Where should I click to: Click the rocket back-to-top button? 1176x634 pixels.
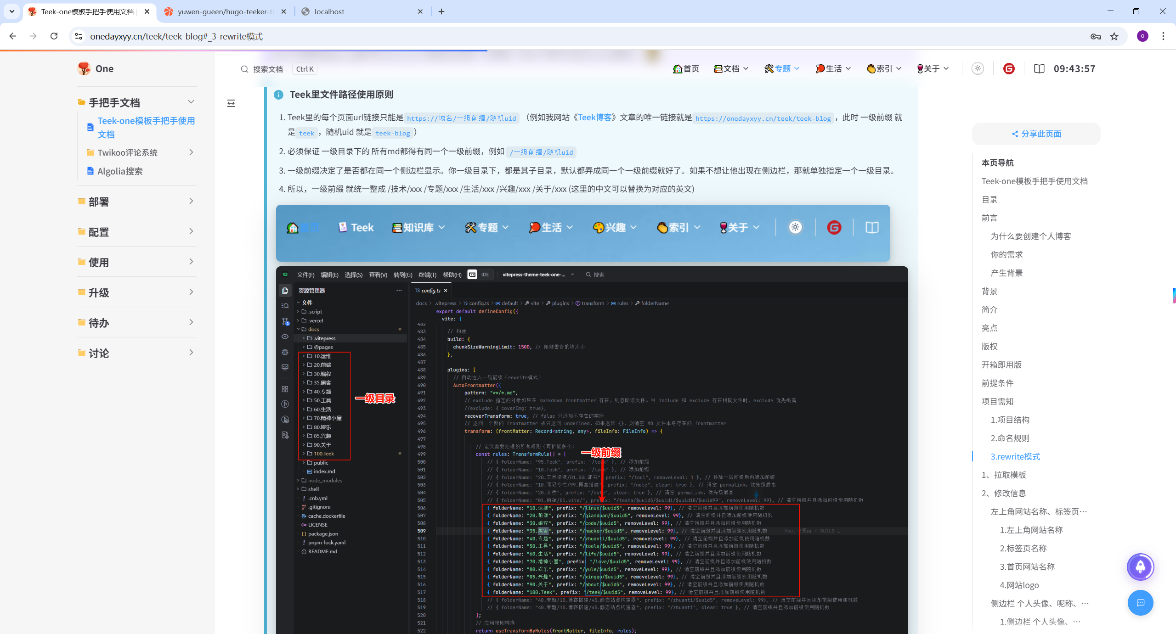click(1140, 567)
